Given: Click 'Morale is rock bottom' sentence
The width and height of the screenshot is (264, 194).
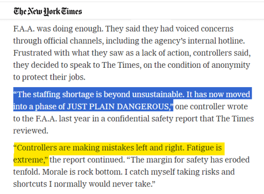Looking at the screenshot, I should click(82, 172).
